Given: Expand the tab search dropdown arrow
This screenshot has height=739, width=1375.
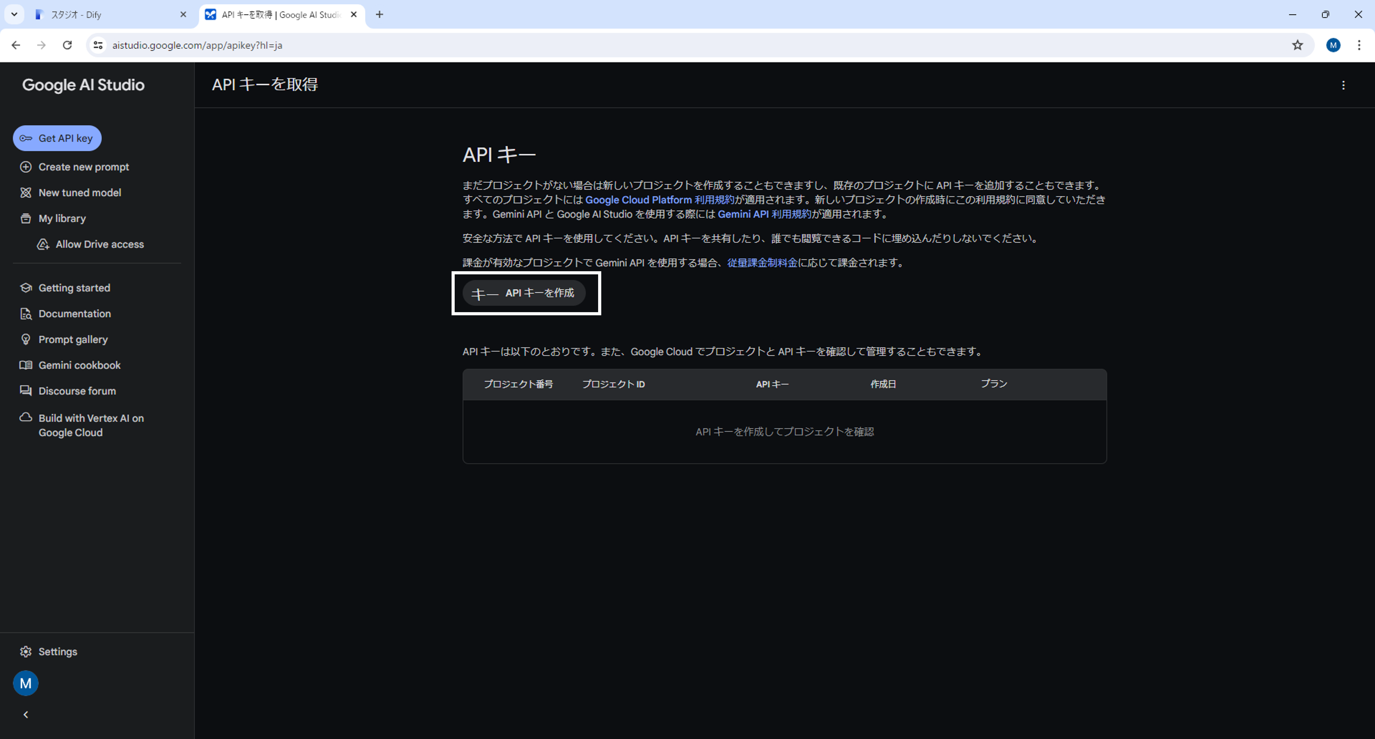Looking at the screenshot, I should click(14, 14).
